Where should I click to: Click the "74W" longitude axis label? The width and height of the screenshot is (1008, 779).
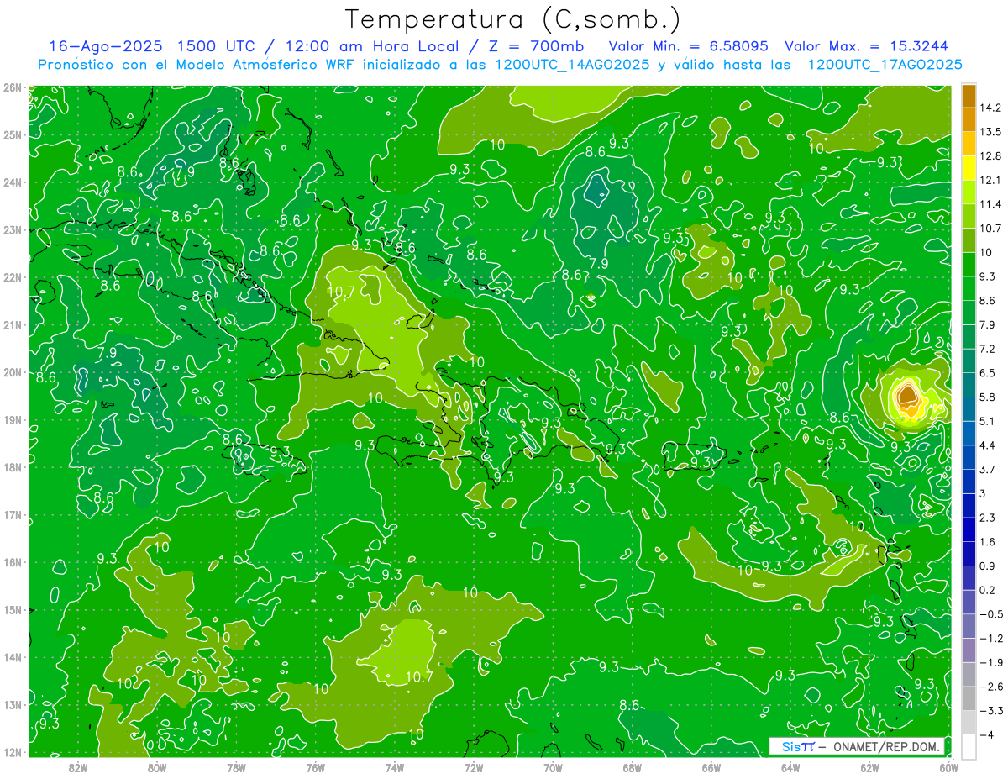(395, 767)
